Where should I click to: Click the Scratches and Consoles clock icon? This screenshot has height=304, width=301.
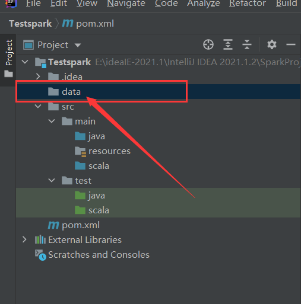click(40, 255)
